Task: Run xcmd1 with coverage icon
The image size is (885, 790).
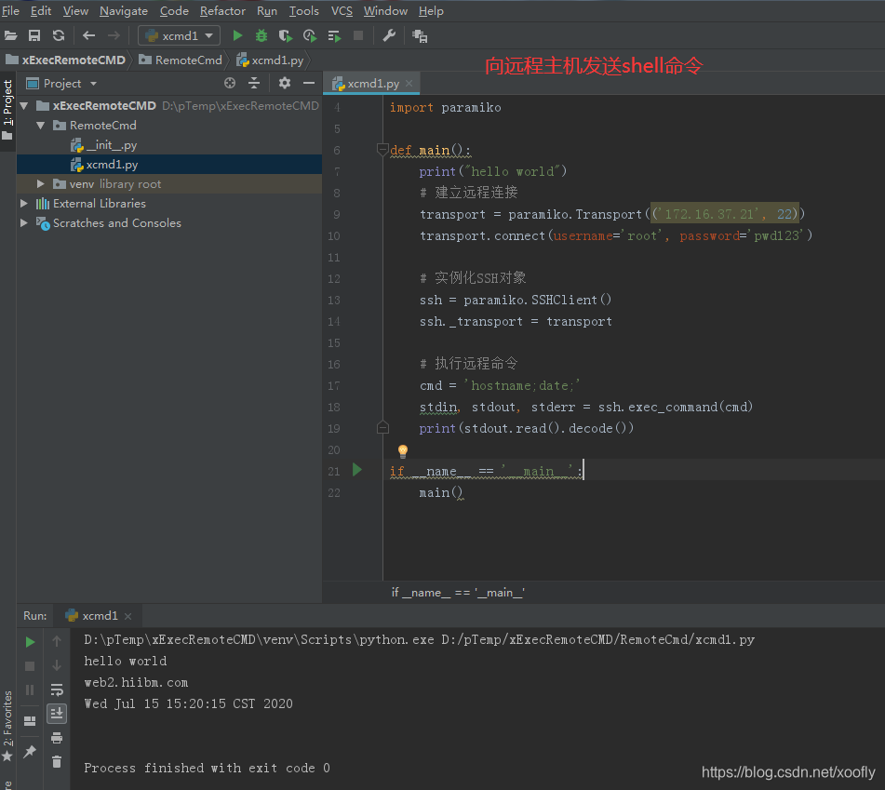Action: [284, 35]
